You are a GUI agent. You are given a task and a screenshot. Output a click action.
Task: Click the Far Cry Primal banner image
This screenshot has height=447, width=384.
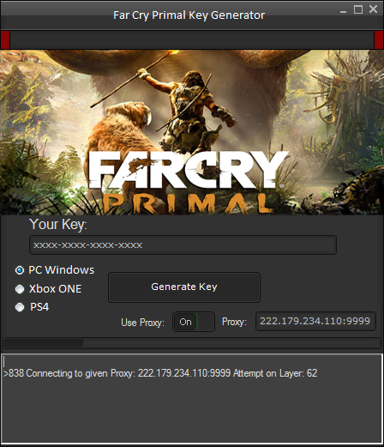[192, 132]
